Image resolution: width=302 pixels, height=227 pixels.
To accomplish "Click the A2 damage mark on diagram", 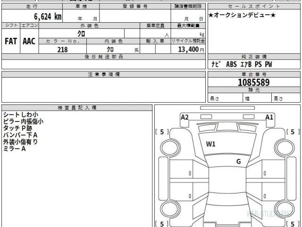I will (185, 117).
